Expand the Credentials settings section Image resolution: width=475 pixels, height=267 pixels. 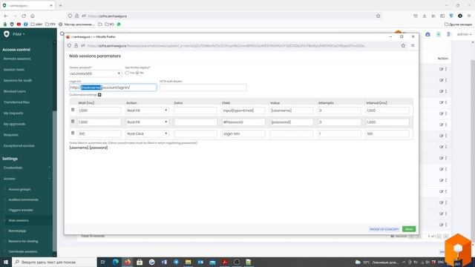coord(27,168)
